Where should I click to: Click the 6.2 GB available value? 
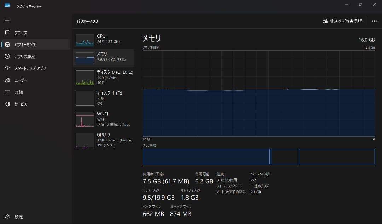click(204, 181)
